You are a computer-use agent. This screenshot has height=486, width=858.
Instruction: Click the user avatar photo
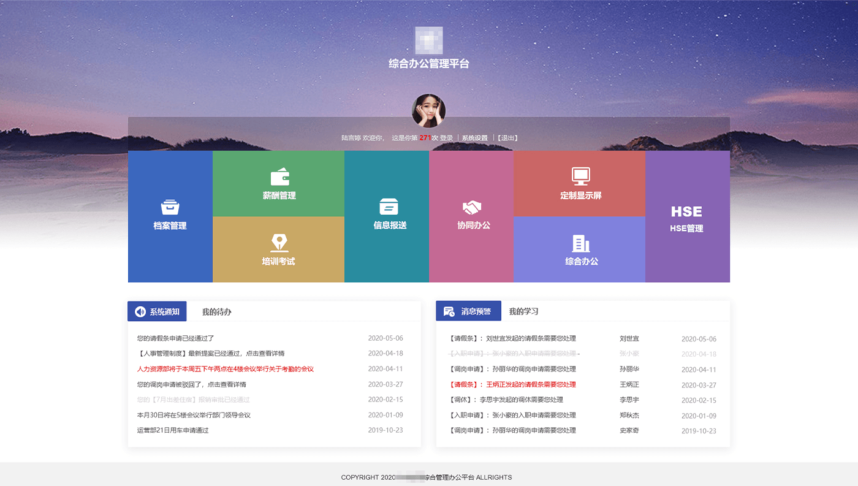click(x=428, y=111)
